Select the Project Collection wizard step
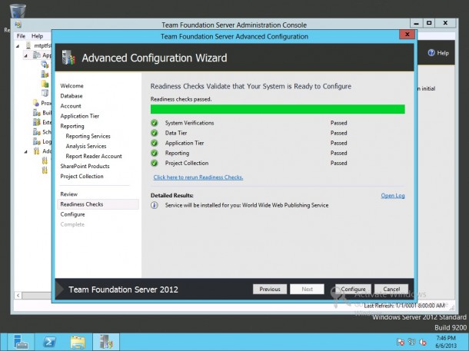This screenshot has width=469, height=351. 81,176
